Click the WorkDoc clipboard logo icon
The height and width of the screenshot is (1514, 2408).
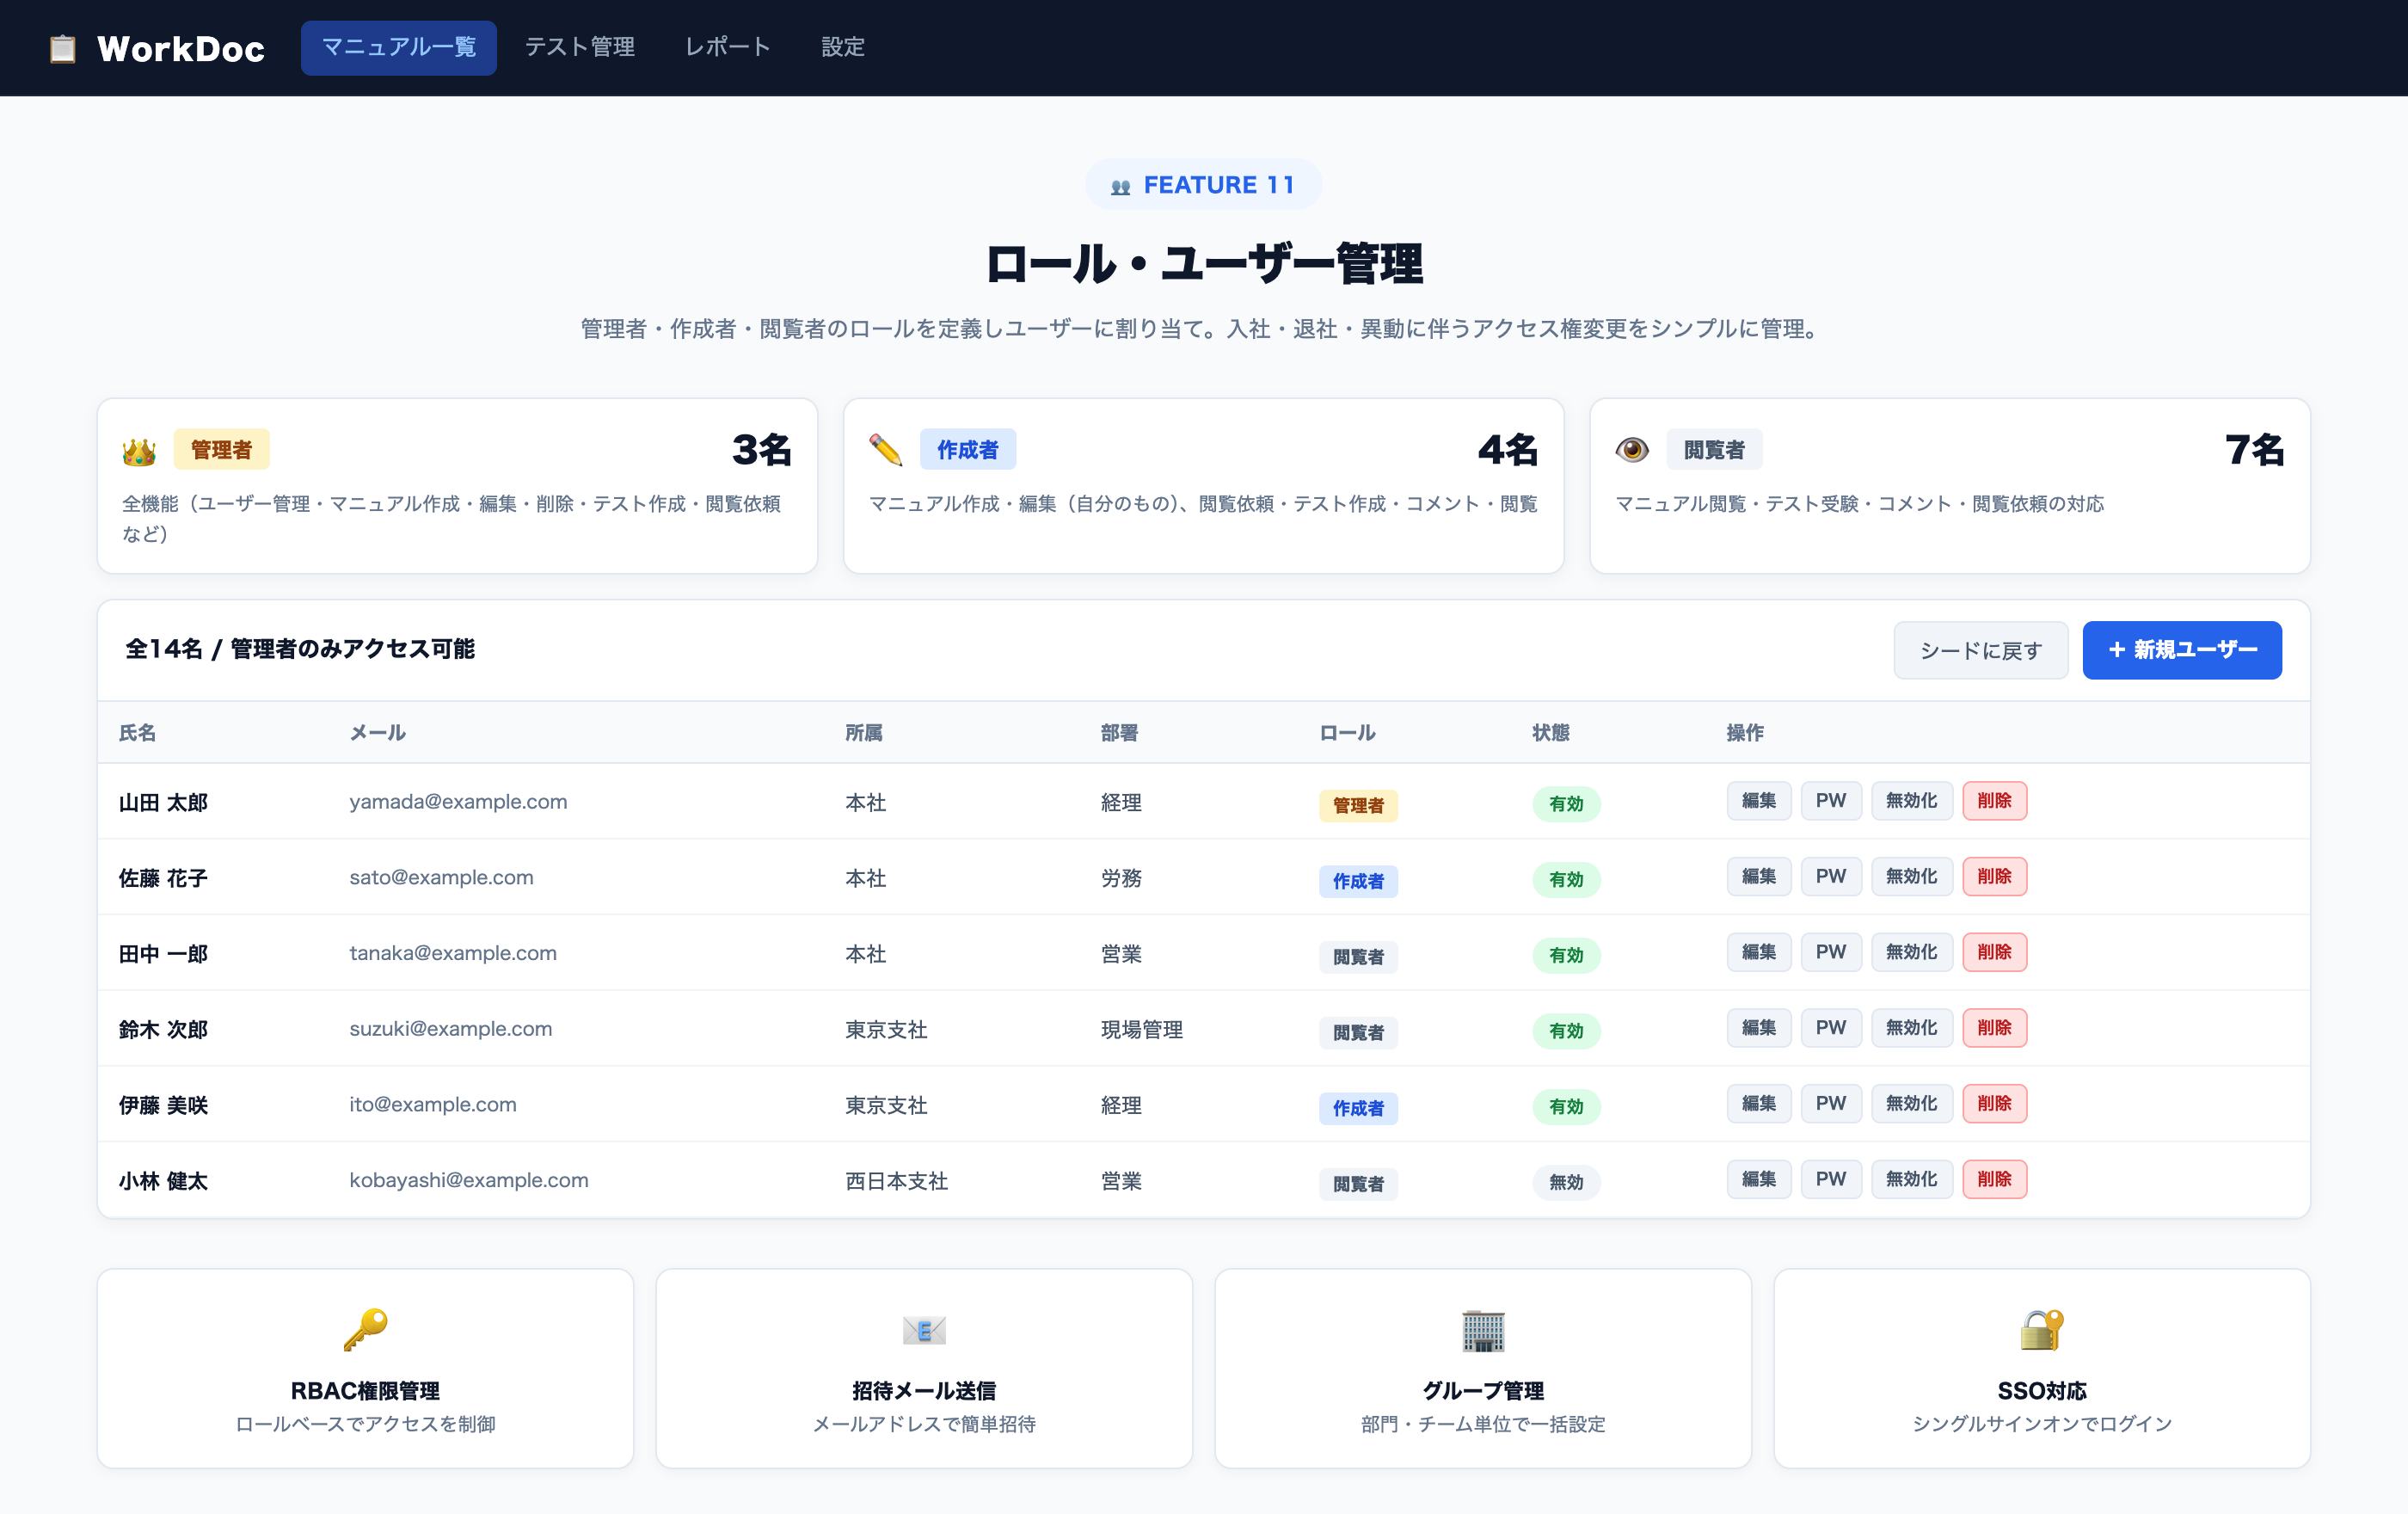(63, 48)
